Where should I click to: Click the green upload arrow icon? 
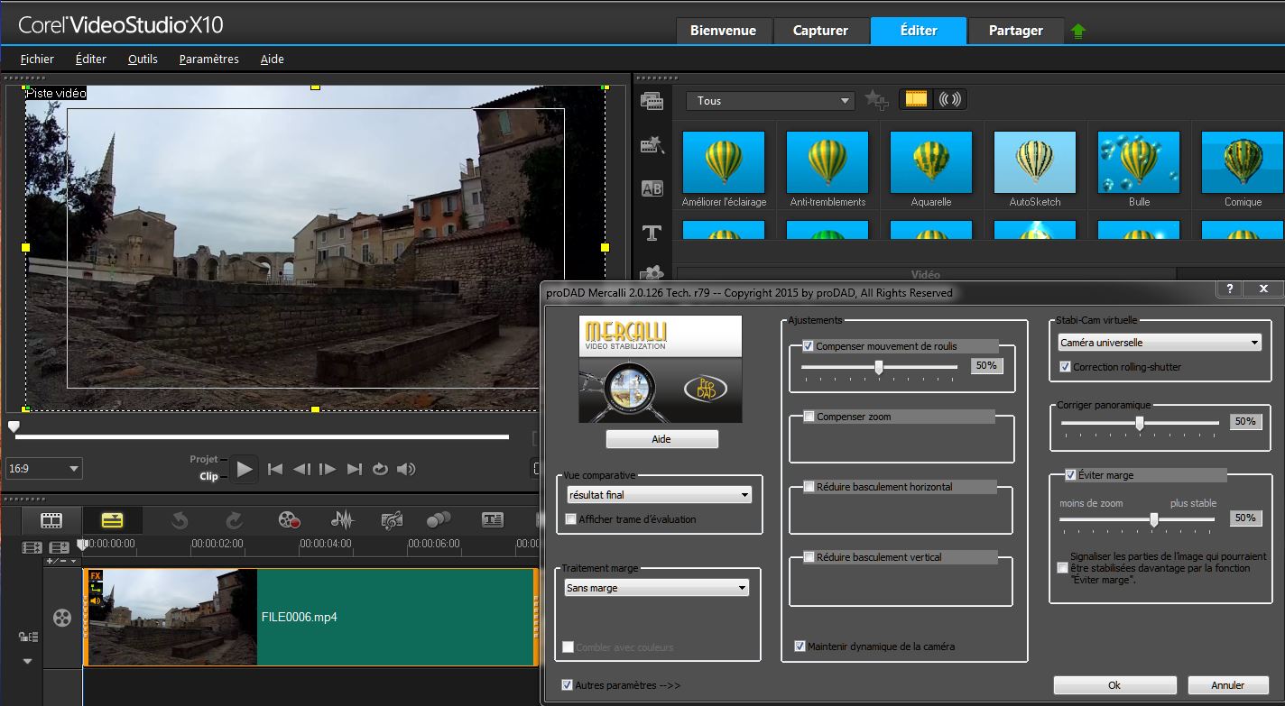pyautogui.click(x=1077, y=31)
